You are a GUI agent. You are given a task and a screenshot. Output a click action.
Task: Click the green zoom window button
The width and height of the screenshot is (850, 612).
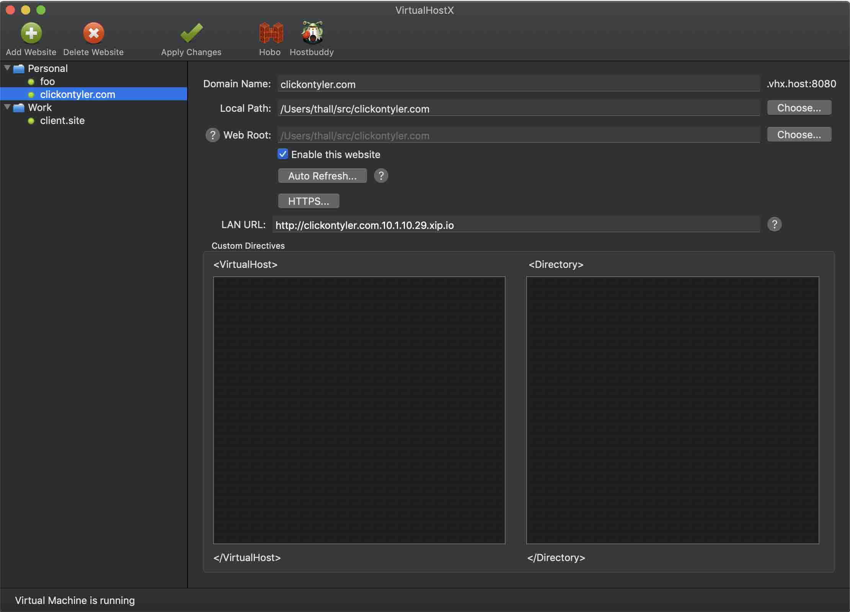[41, 10]
